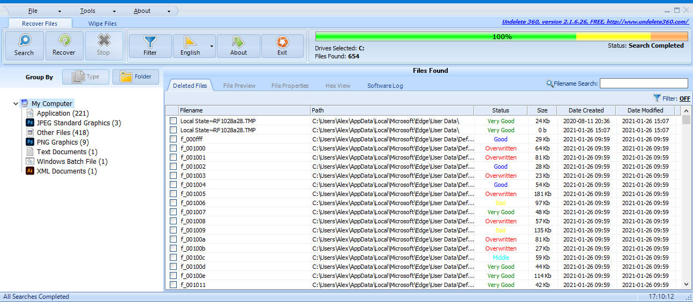The height and width of the screenshot is (302, 693).
Task: Click All Searches Completed in status bar
Action: pyautogui.click(x=36, y=297)
